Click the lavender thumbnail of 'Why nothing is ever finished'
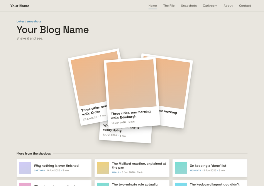The image size is (264, 186). pos(25,168)
